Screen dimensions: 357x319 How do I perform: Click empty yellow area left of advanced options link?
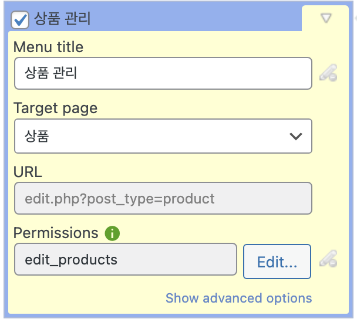tap(82, 298)
